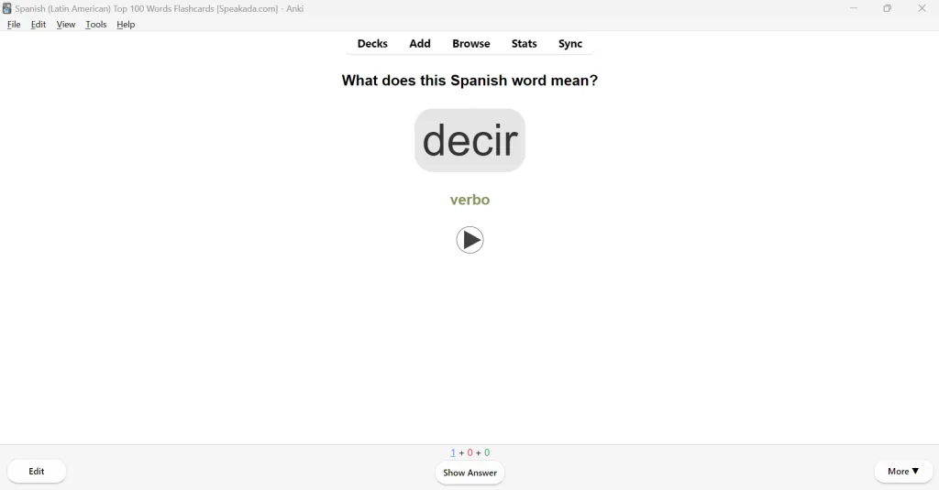The image size is (939, 490).
Task: Expand the More options dropdown
Action: pyautogui.click(x=903, y=472)
